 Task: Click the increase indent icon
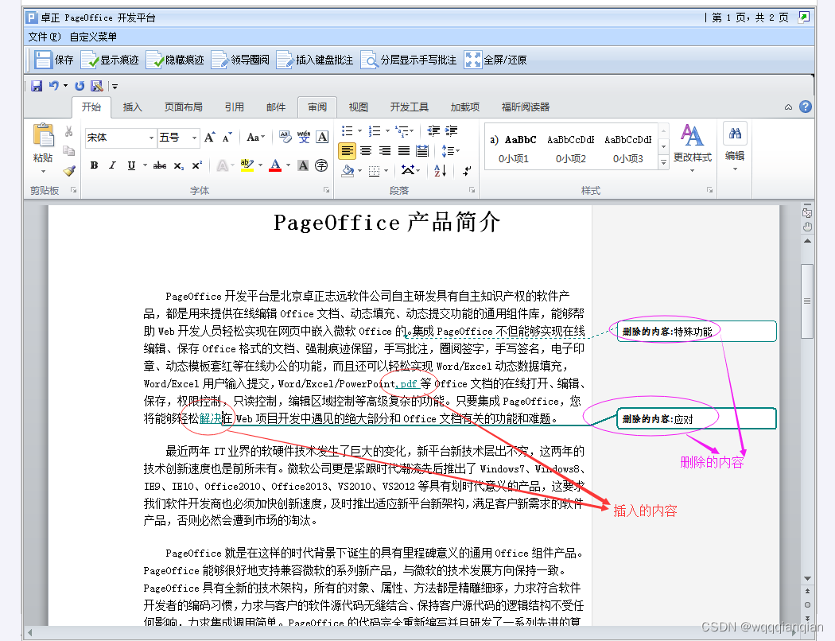click(x=452, y=131)
